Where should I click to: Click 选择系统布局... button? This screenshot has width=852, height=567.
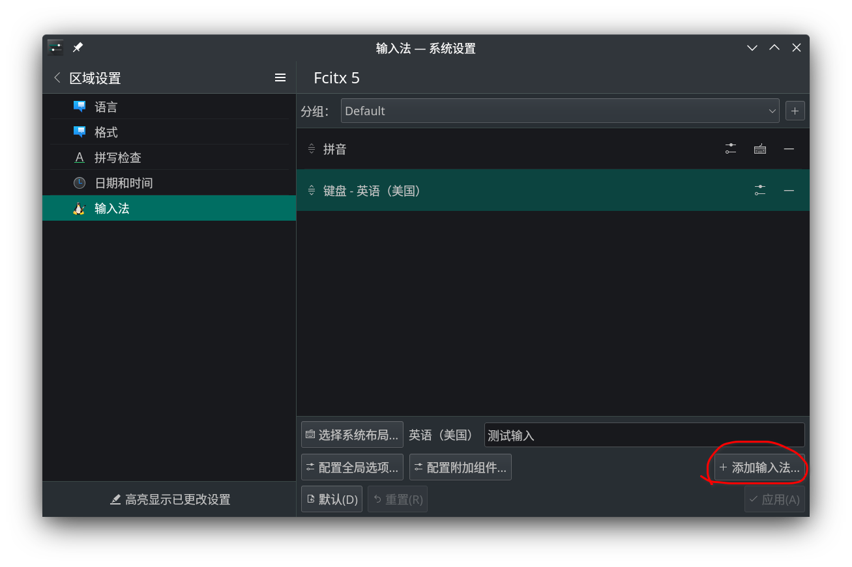point(352,435)
